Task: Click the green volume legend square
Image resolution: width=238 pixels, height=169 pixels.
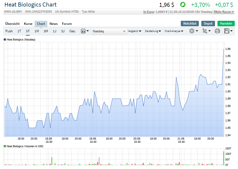Action: [4, 146]
